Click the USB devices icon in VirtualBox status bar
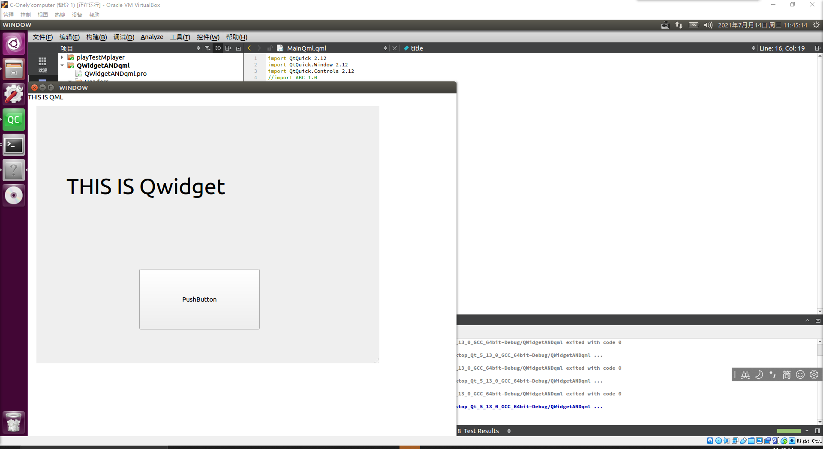The width and height of the screenshot is (823, 449). tap(743, 441)
